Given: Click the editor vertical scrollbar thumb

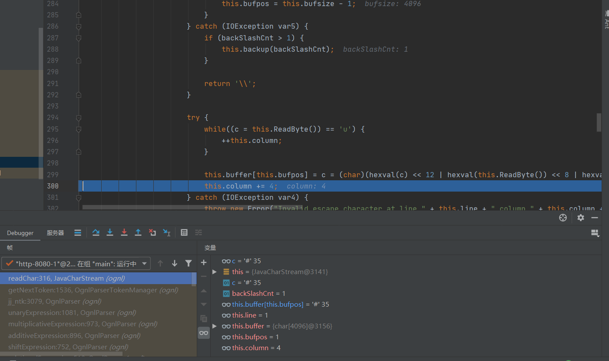Looking at the screenshot, I should [599, 122].
